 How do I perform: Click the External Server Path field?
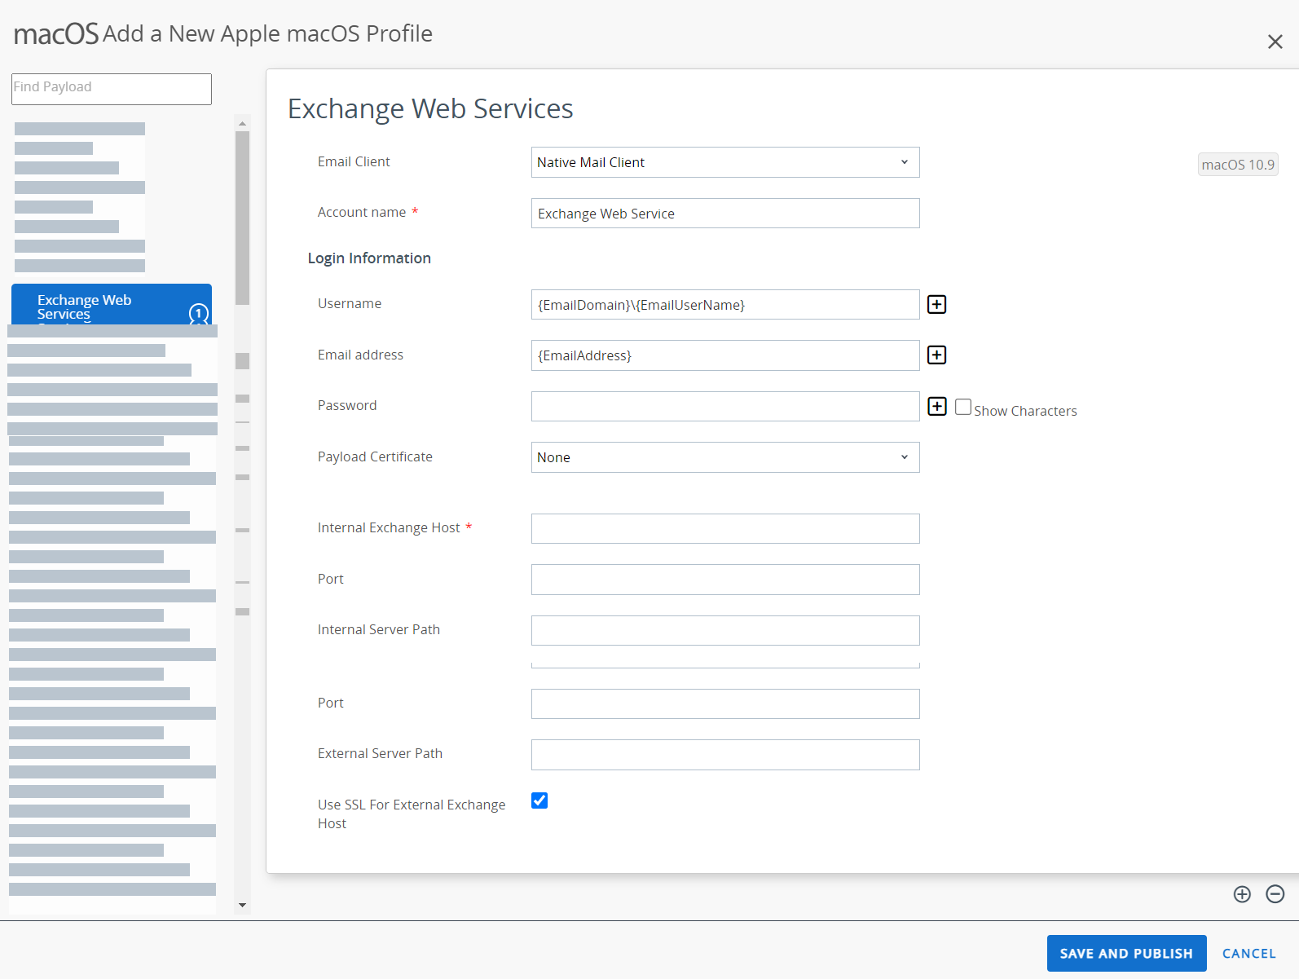click(x=725, y=755)
